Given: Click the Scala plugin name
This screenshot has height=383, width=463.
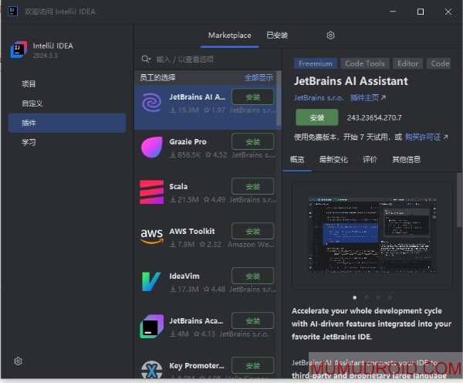Looking at the screenshot, I should click(x=178, y=187).
